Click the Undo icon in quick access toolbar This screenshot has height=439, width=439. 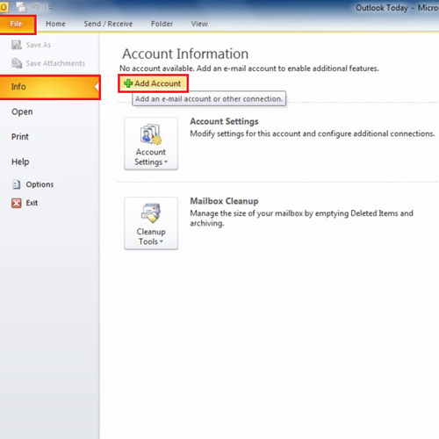(x=36, y=7)
